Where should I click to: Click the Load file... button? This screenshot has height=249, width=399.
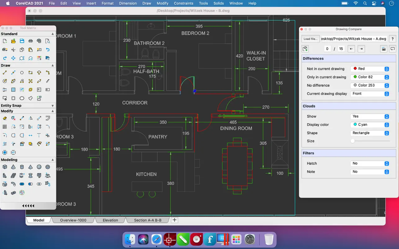[x=311, y=39]
